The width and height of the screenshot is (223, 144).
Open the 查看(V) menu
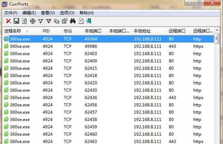coord(48,13)
